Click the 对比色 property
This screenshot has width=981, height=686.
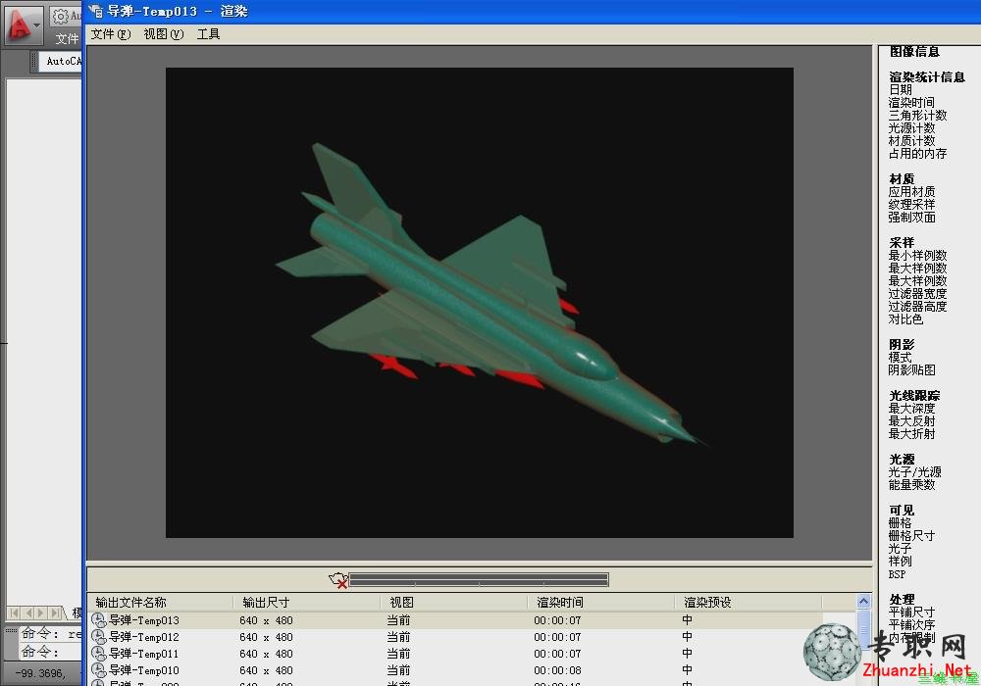click(x=905, y=319)
